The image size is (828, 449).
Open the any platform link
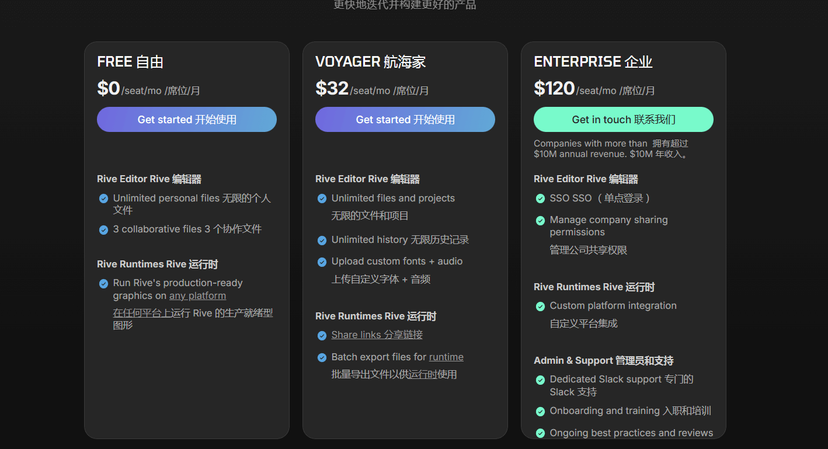click(197, 295)
